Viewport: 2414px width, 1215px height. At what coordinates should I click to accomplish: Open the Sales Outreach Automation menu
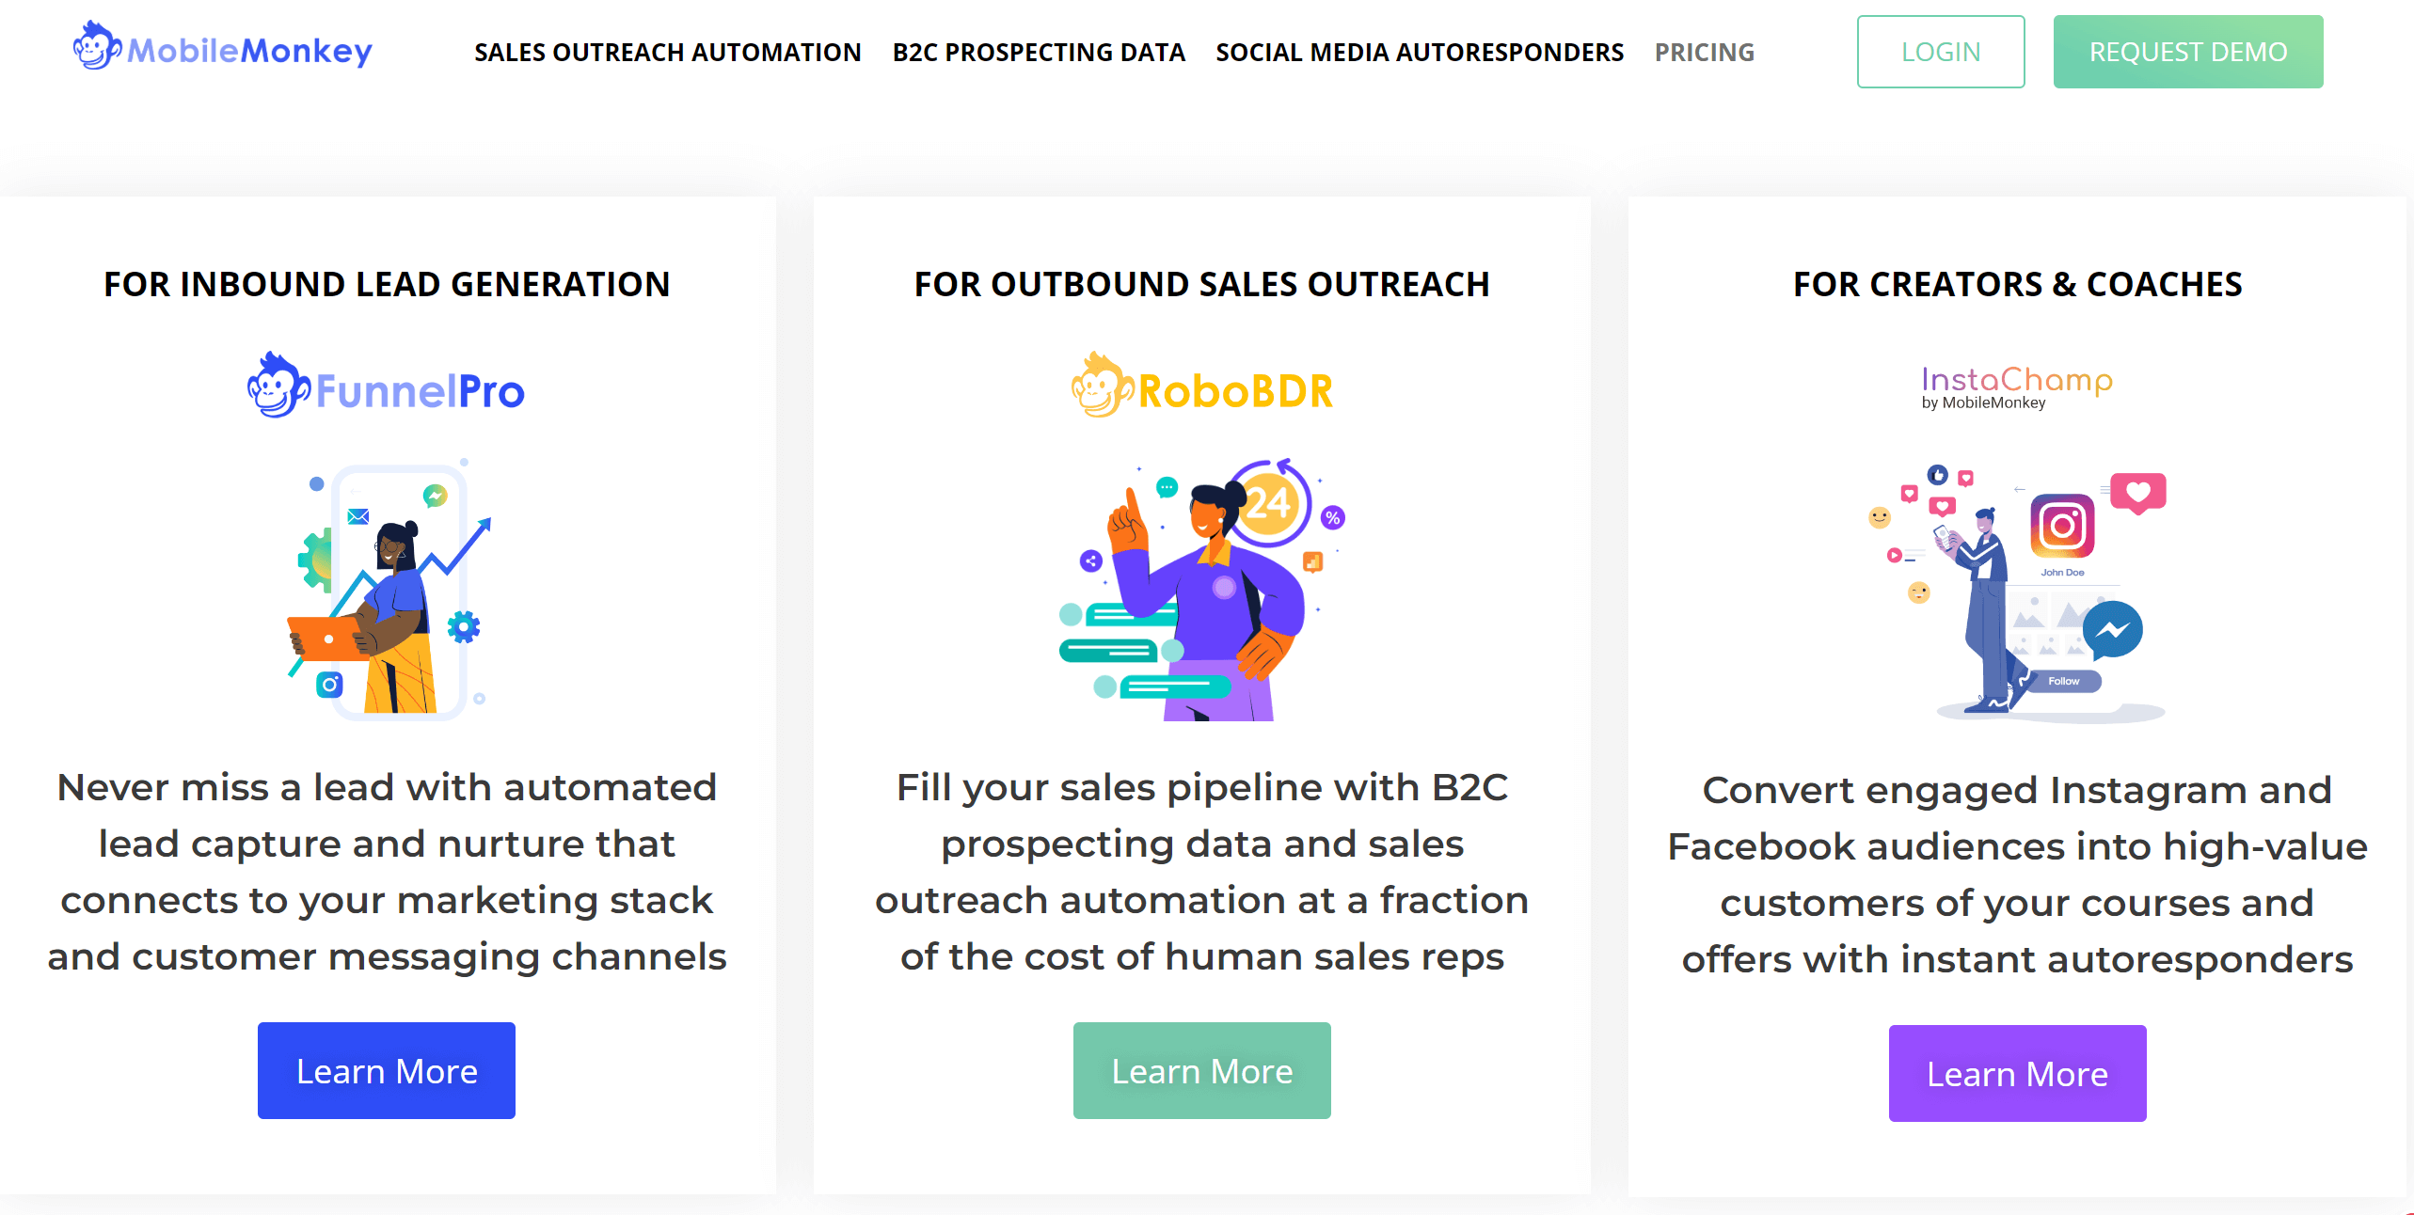point(668,53)
